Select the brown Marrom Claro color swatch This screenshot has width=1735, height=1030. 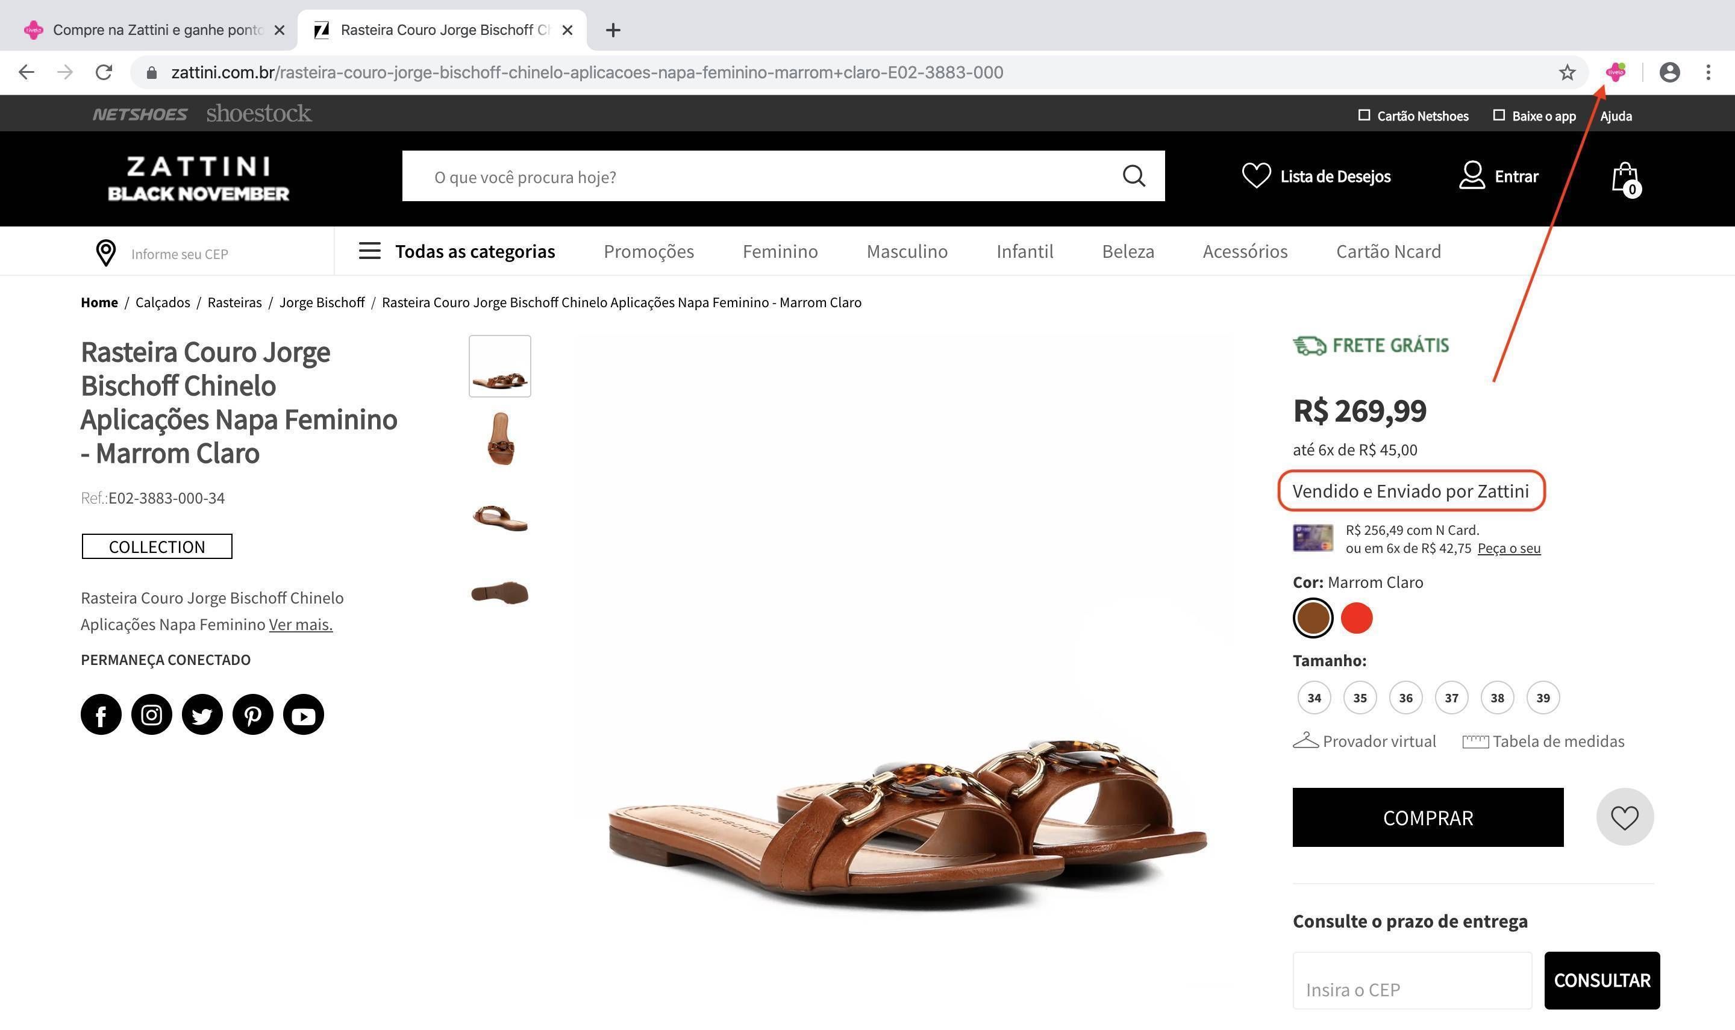(1312, 618)
